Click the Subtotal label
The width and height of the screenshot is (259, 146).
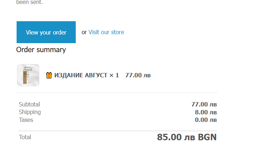[29, 104]
